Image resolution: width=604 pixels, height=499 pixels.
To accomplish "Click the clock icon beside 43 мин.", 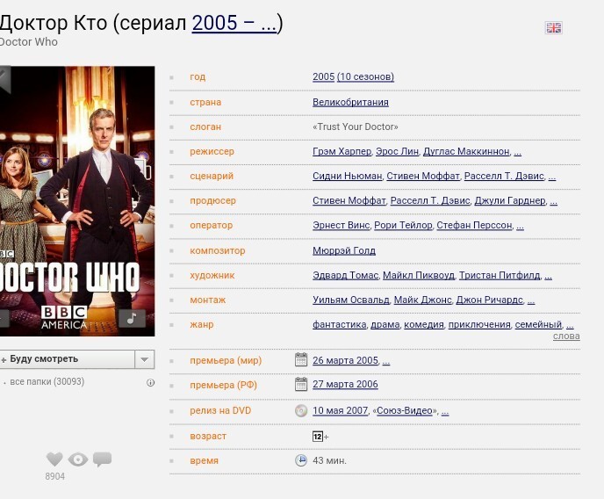I will 301,460.
